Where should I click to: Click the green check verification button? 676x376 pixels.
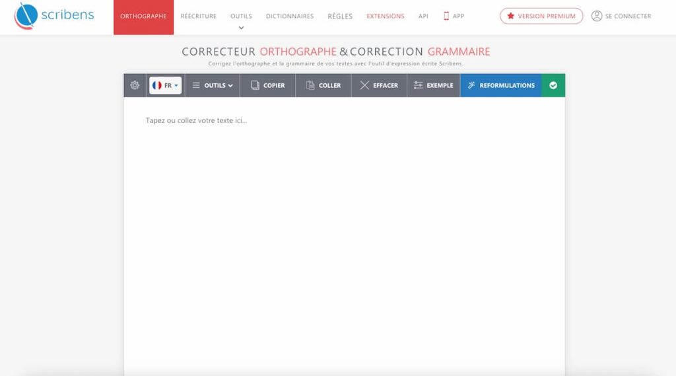(553, 85)
